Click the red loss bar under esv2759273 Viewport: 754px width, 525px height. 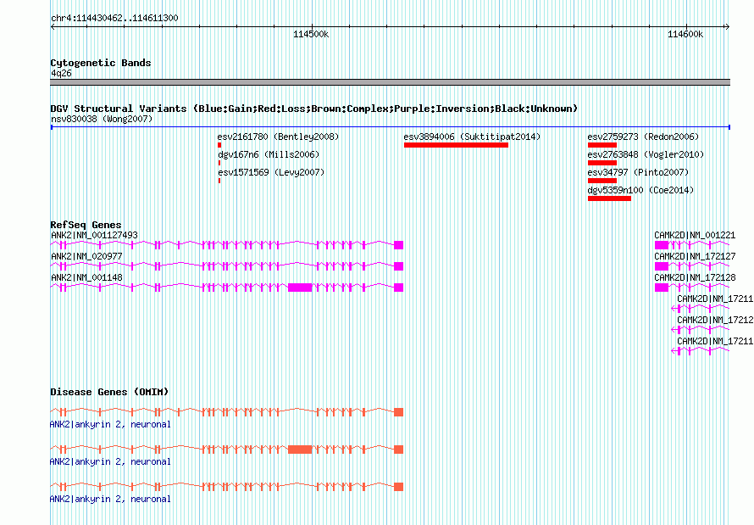point(602,145)
